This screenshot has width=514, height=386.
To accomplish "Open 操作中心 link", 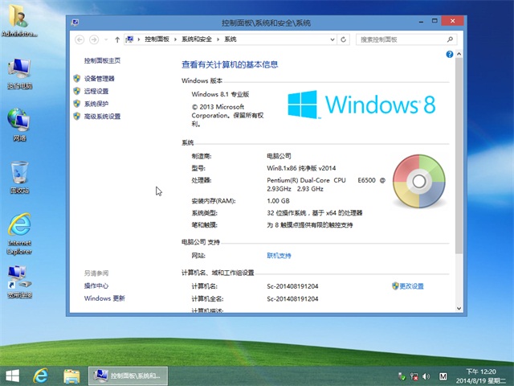I will pos(96,286).
